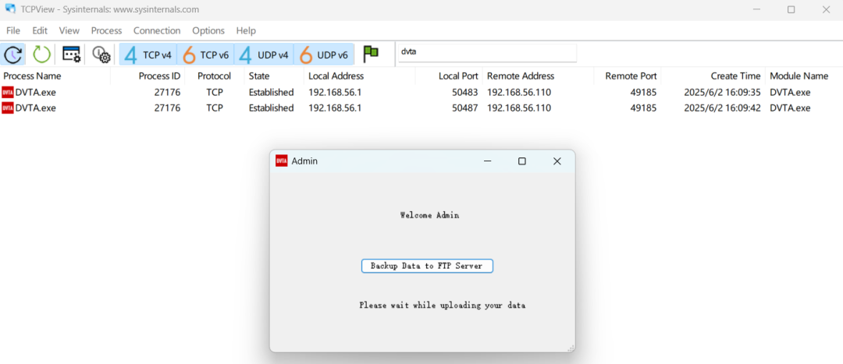
Task: Sort by State column header
Action: pyautogui.click(x=274, y=76)
